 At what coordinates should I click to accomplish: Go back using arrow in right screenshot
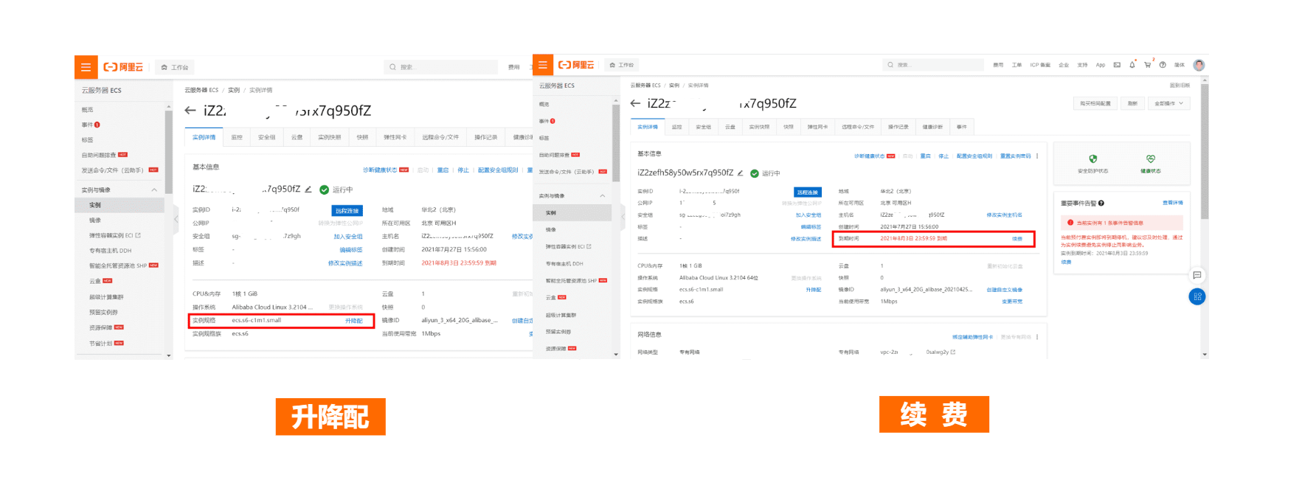[635, 103]
